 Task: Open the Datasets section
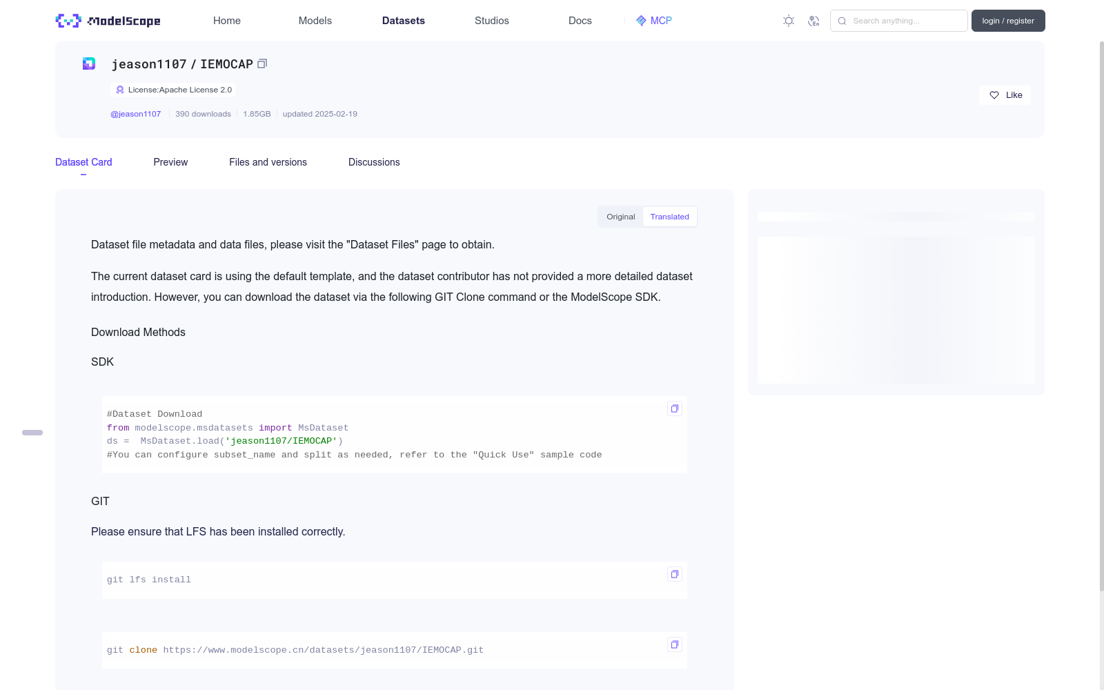point(404,21)
